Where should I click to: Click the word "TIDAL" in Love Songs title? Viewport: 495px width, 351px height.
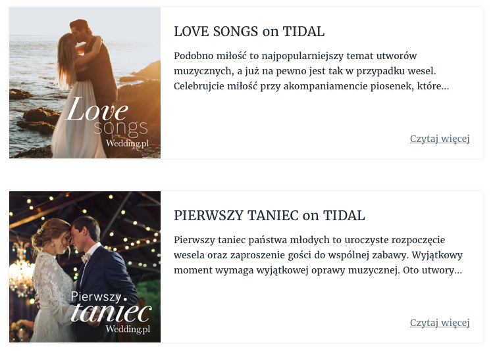click(x=303, y=32)
